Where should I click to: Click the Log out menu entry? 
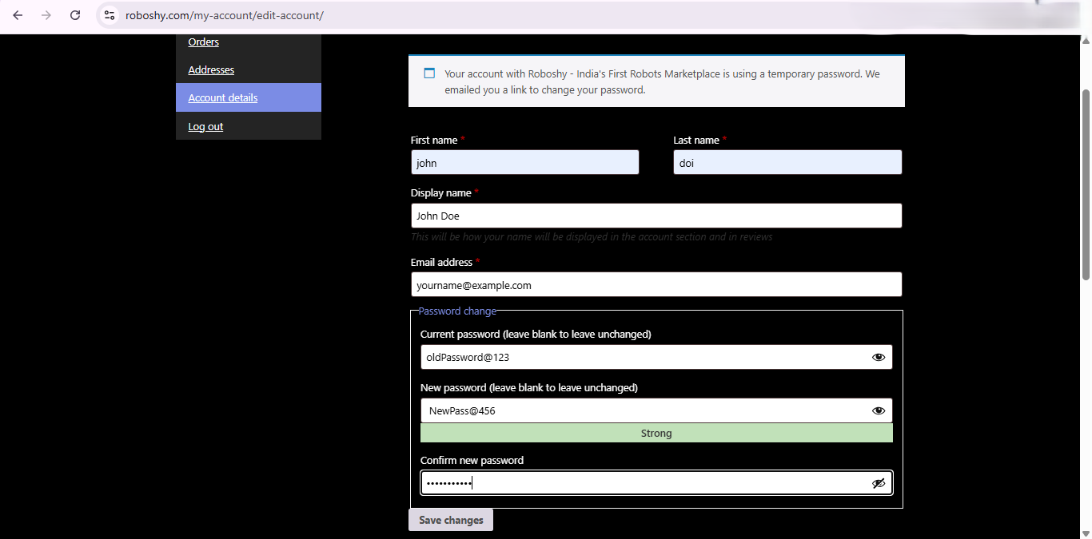click(205, 126)
